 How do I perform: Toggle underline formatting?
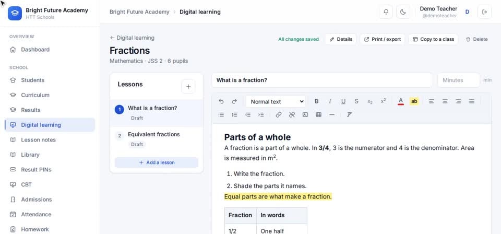click(x=343, y=101)
